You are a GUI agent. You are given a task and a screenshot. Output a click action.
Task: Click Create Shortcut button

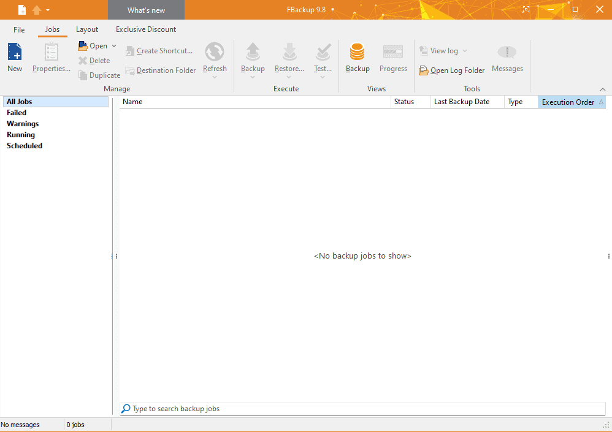159,51
